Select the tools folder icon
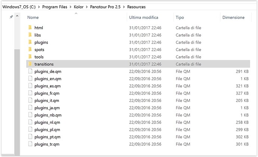The width and height of the screenshot is (258, 157). point(30,57)
